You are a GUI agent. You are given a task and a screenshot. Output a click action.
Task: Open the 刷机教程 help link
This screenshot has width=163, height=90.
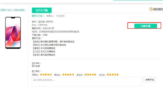(158, 9)
